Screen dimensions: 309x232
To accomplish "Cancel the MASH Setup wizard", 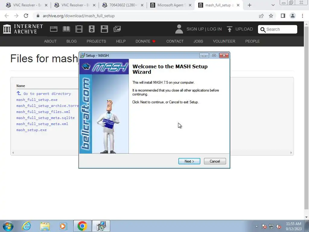I will tap(215, 161).
